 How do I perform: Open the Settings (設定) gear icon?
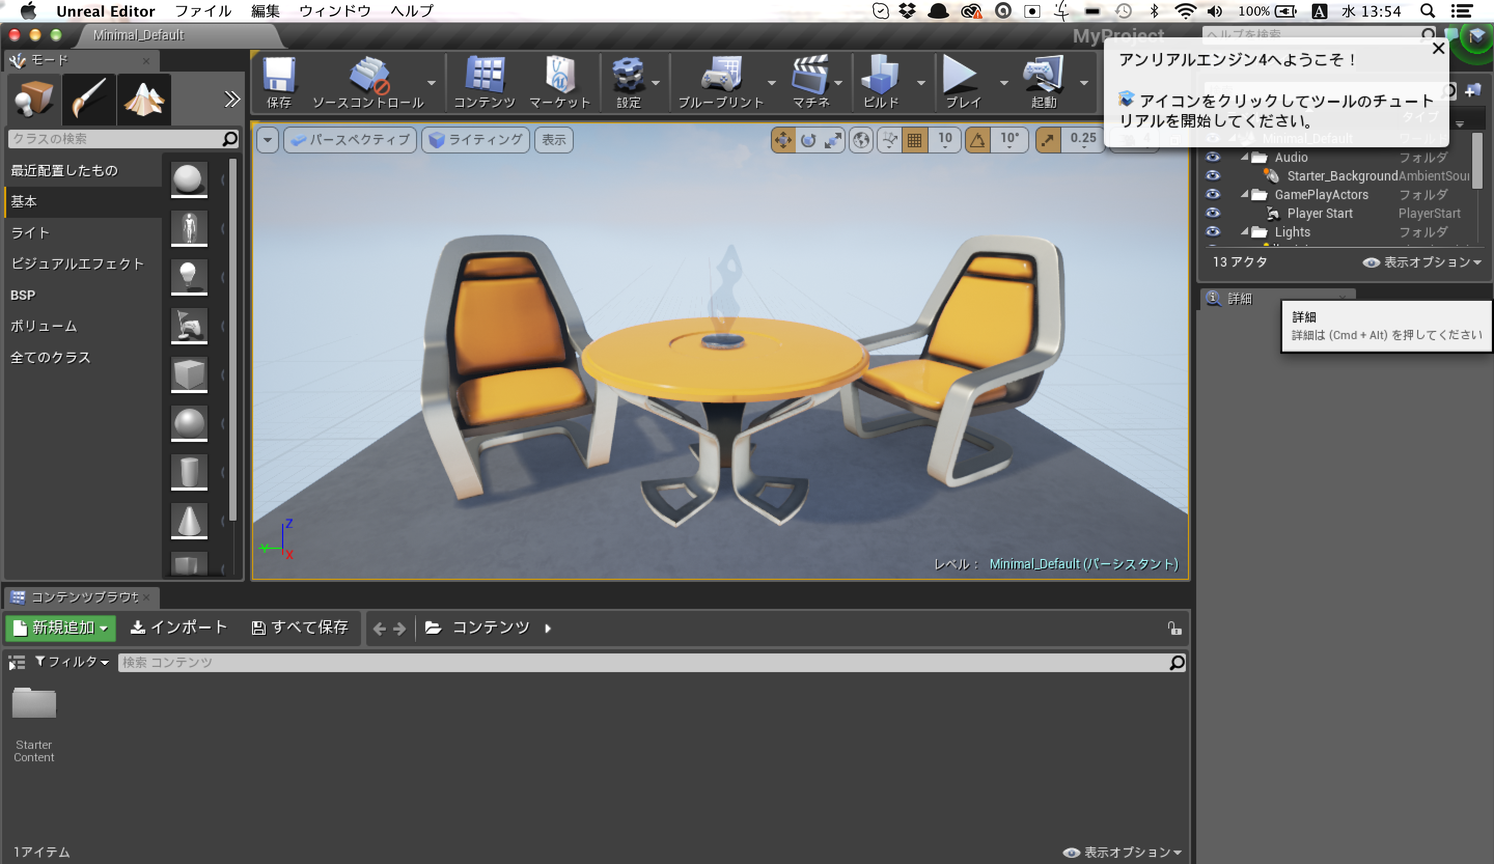click(628, 82)
